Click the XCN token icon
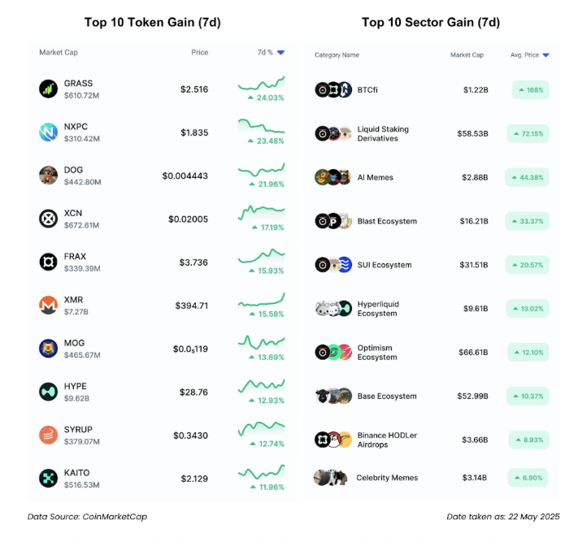 48,219
